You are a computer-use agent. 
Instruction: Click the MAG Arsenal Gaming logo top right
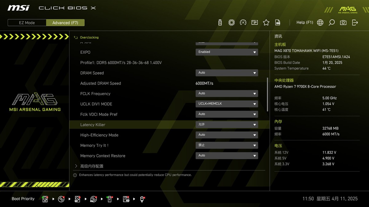[347, 10]
